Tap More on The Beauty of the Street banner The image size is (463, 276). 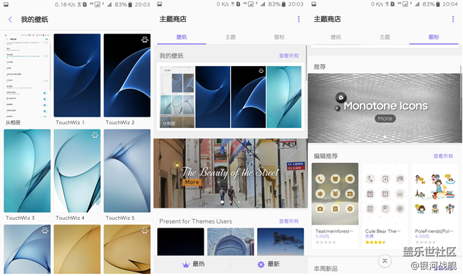[192, 182]
